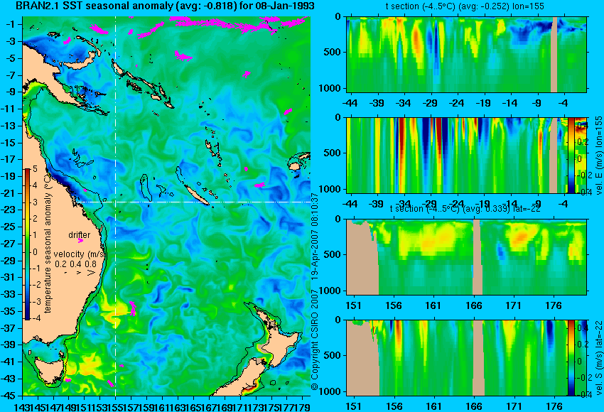Click '161' under the vel. S panel

pyautogui.click(x=433, y=406)
